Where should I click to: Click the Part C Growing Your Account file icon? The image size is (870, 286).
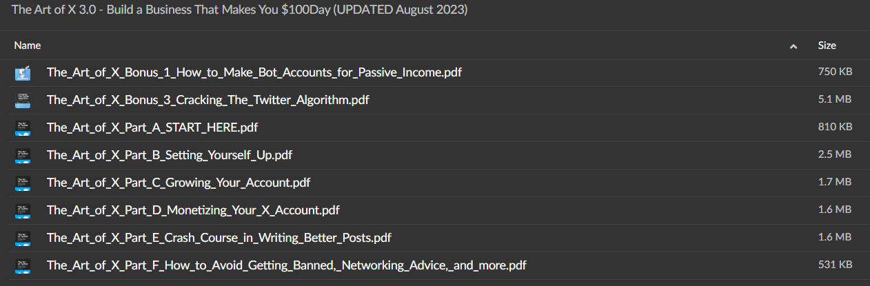click(x=23, y=183)
